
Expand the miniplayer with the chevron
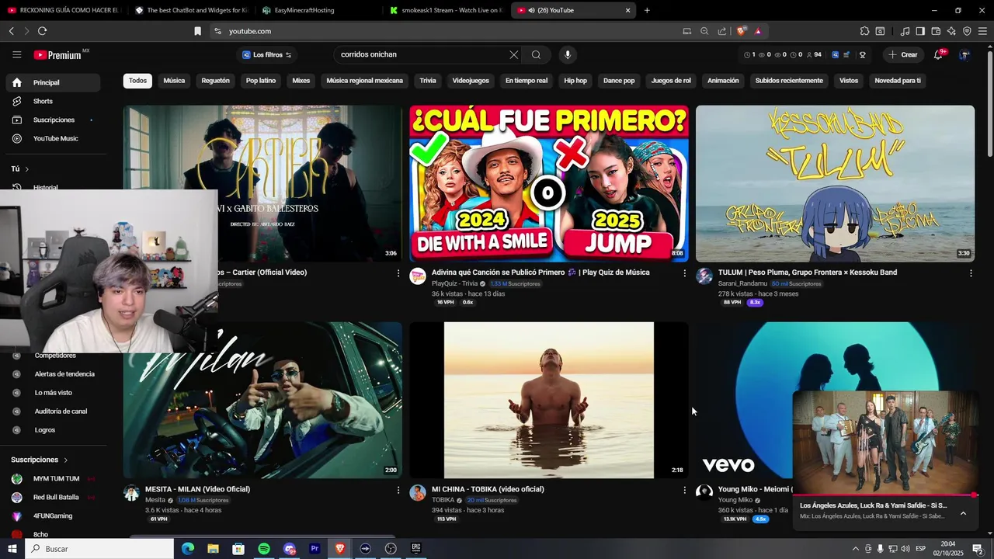tap(963, 513)
